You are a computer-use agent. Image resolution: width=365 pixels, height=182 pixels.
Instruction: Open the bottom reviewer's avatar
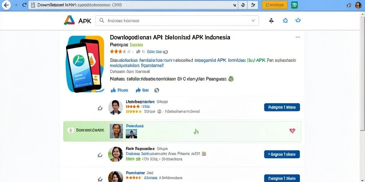116,177
